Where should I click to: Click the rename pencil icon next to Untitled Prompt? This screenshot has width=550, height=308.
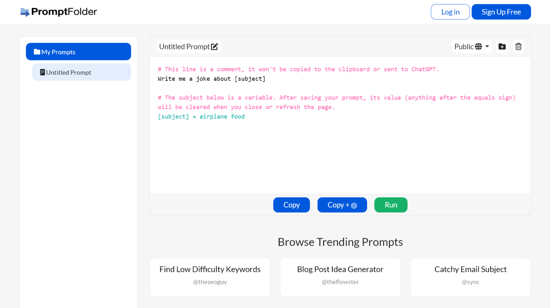click(x=214, y=46)
